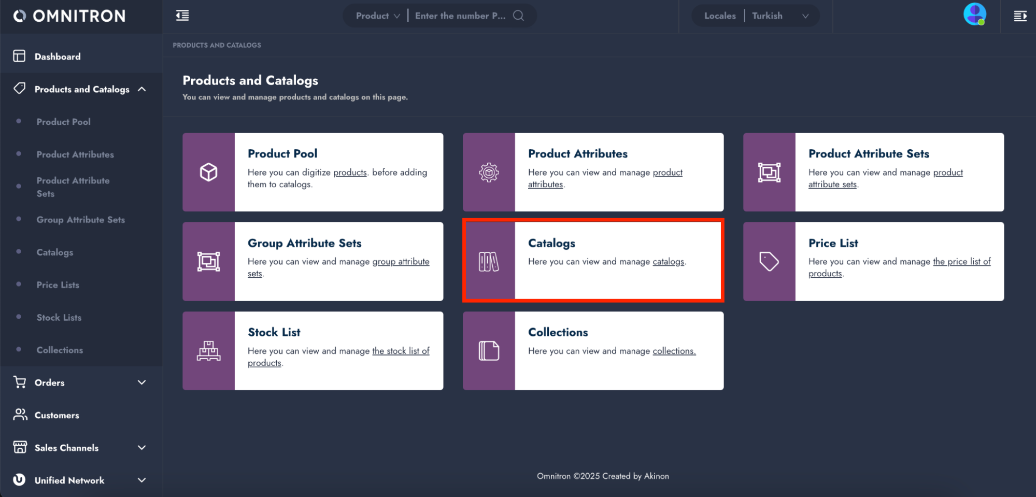Viewport: 1036px width, 497px height.
Task: Click the Price List tag icon
Action: (769, 262)
